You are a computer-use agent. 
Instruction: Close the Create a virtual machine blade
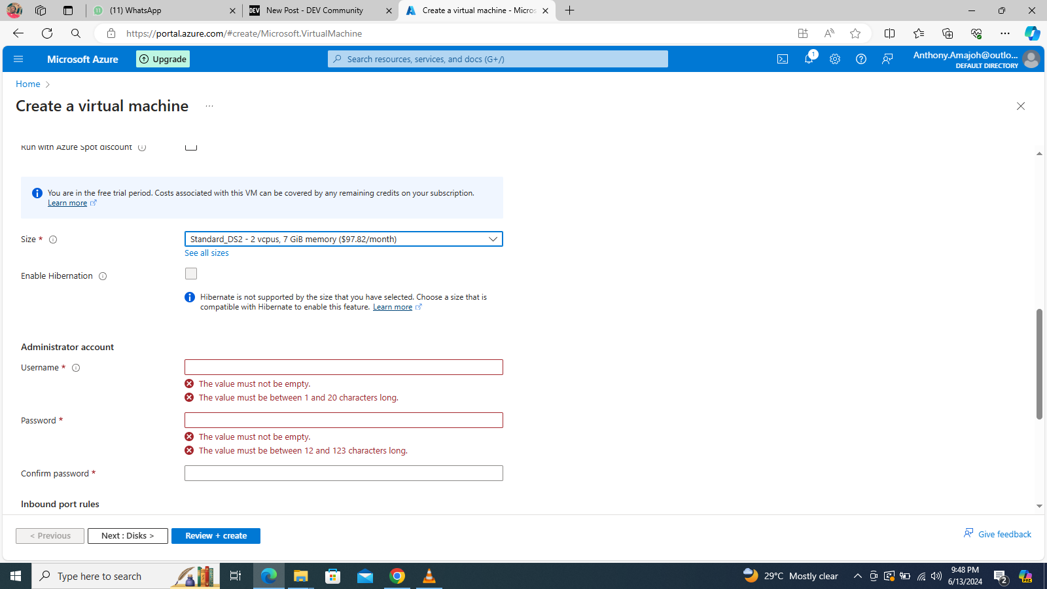1021,106
